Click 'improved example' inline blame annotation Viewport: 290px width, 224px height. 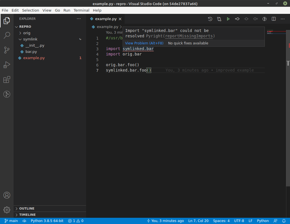point(234,70)
